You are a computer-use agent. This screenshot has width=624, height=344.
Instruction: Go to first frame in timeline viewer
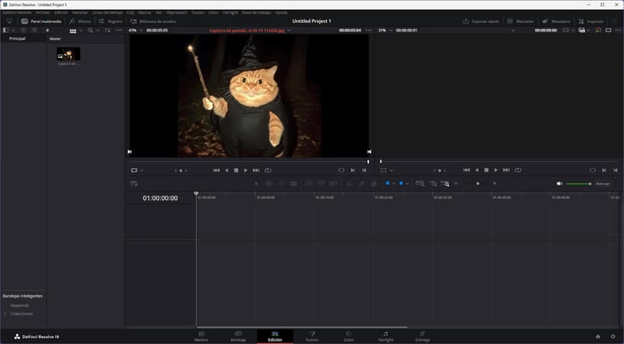point(466,170)
